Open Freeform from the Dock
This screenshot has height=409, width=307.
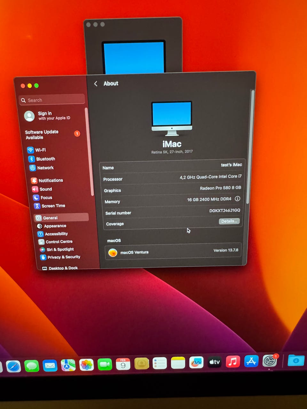point(196,362)
